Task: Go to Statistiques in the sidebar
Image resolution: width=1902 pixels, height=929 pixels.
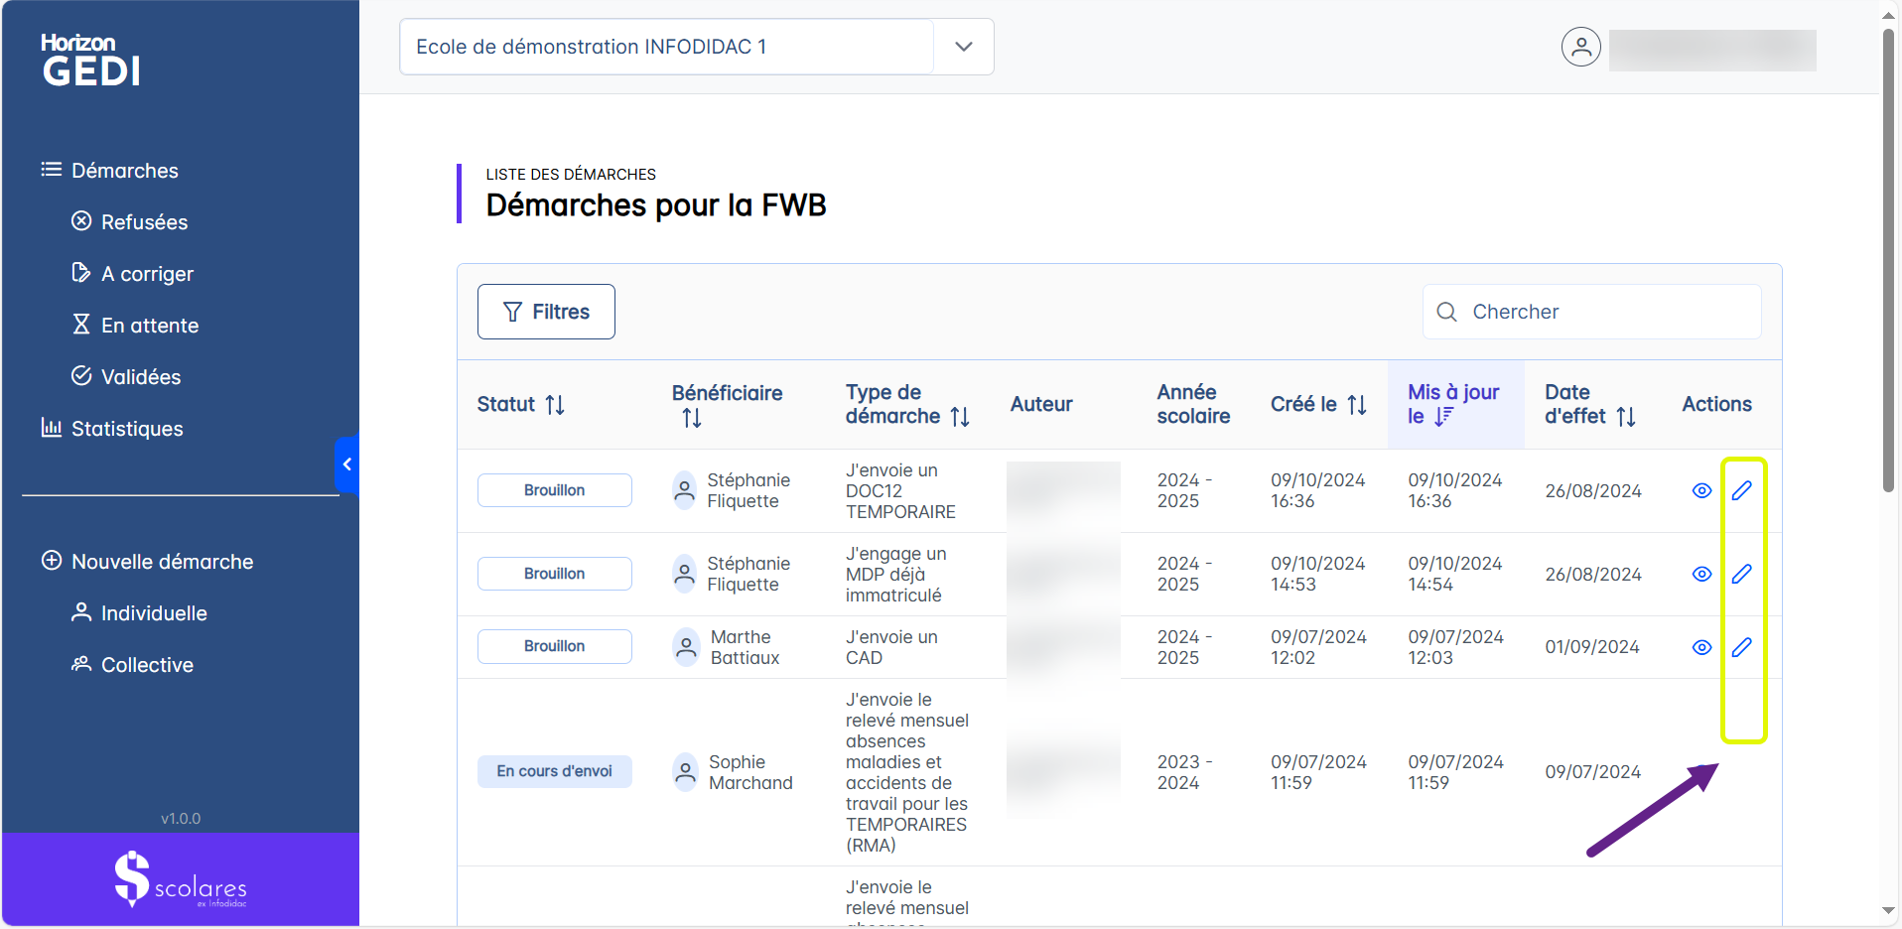Action: coord(127,429)
